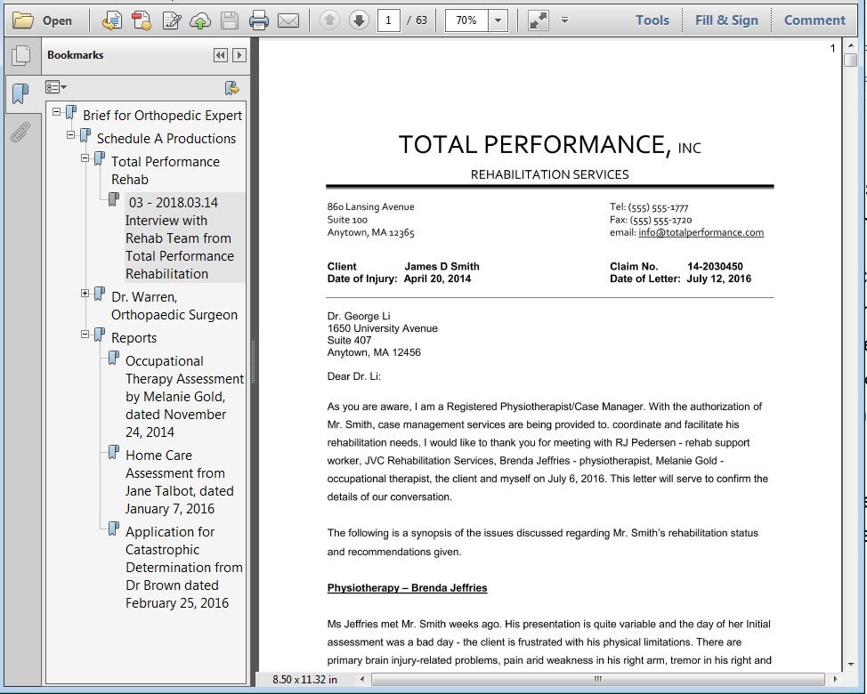Click the 8.50 x 11.32 in page size
Image resolution: width=867 pixels, height=694 pixels.
[304, 680]
